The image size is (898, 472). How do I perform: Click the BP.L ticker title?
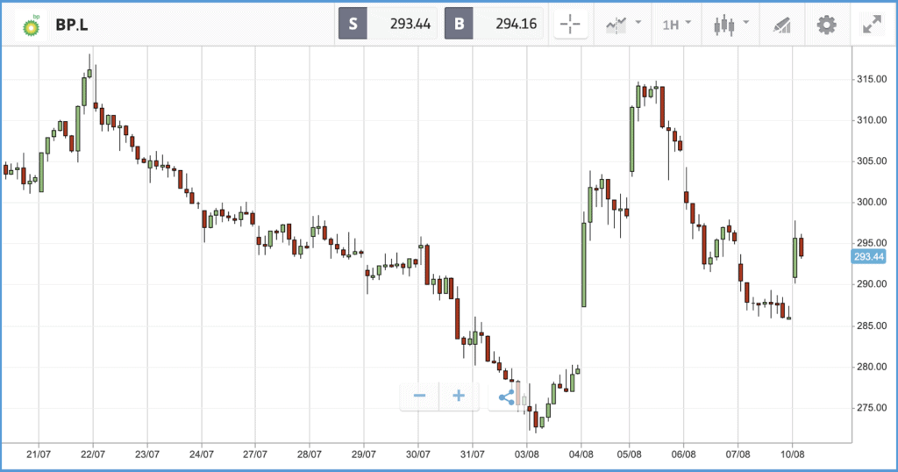pyautogui.click(x=72, y=25)
